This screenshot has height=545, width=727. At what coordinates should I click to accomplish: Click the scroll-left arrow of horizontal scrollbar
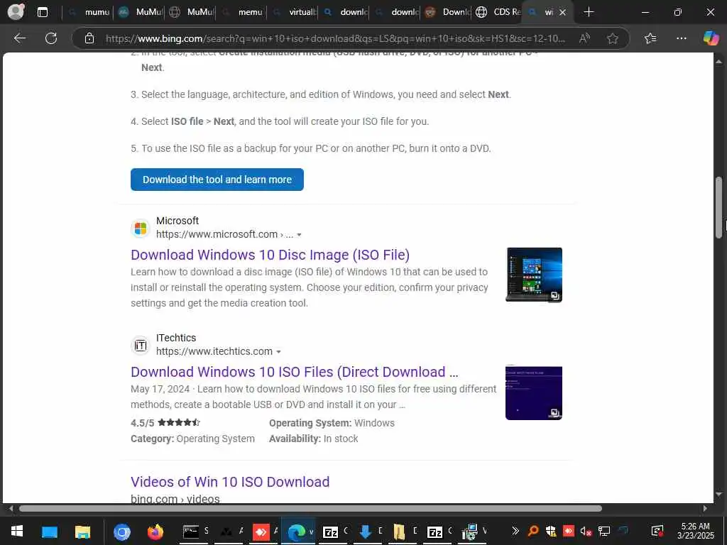pos(11,508)
